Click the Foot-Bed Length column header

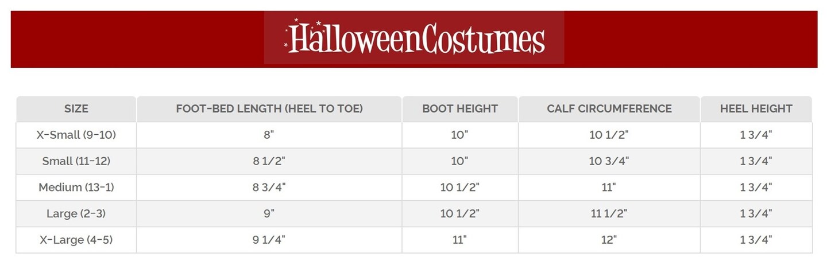(x=269, y=109)
